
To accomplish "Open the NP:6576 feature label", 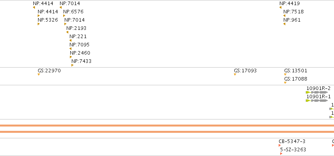I will pos(73,11).
